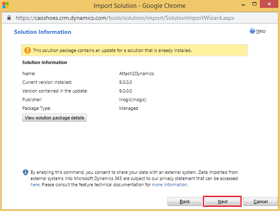The width and height of the screenshot is (280, 211).
Task: Maximize the Import Solution window
Action: [x=254, y=4]
